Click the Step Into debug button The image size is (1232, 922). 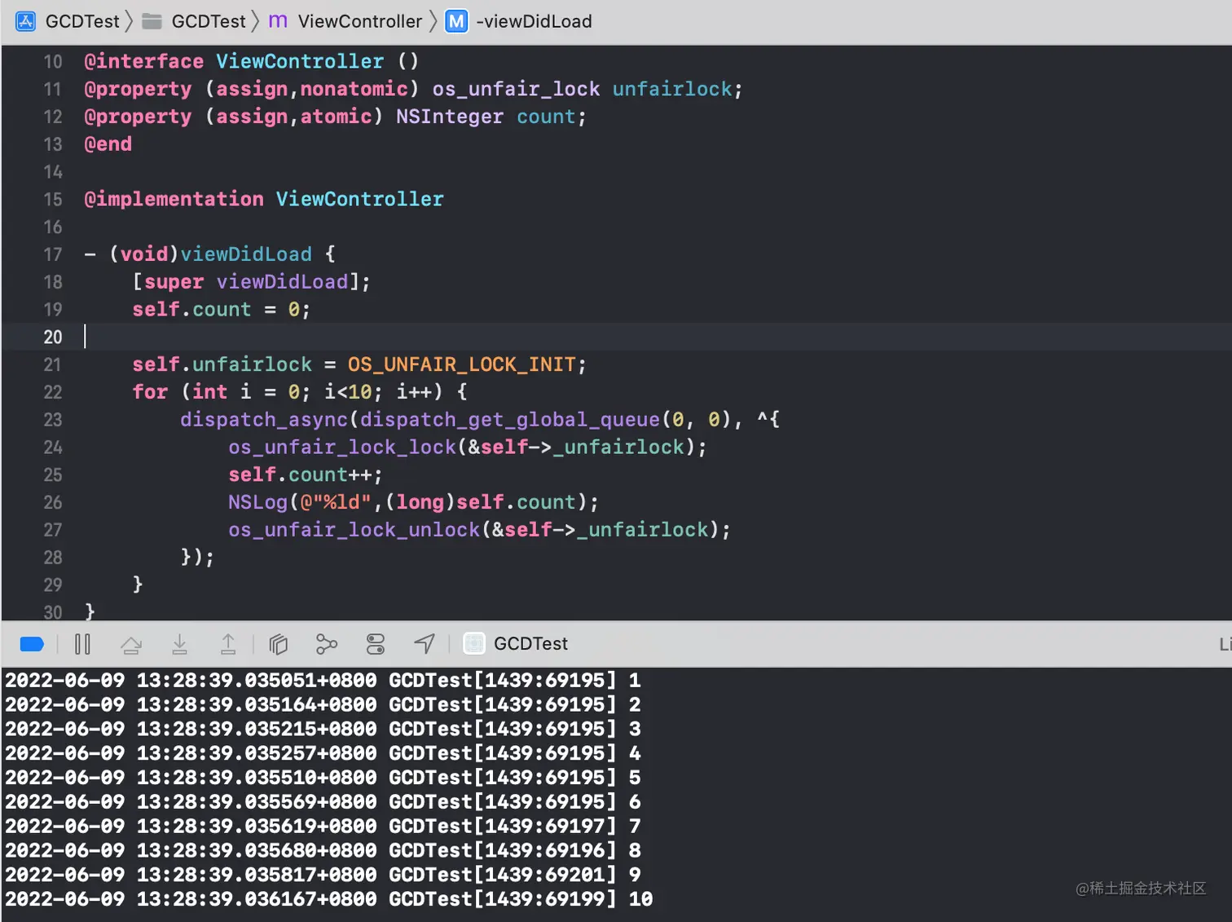coord(180,644)
